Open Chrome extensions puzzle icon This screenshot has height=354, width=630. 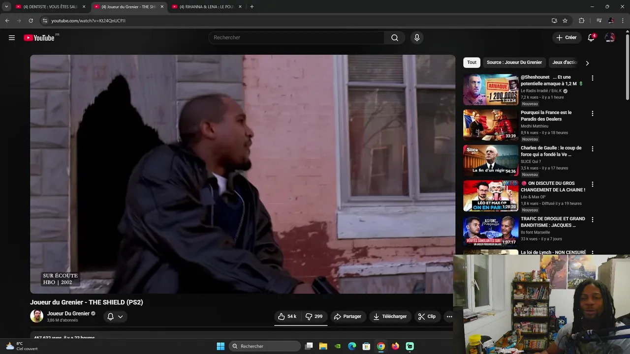(582, 21)
